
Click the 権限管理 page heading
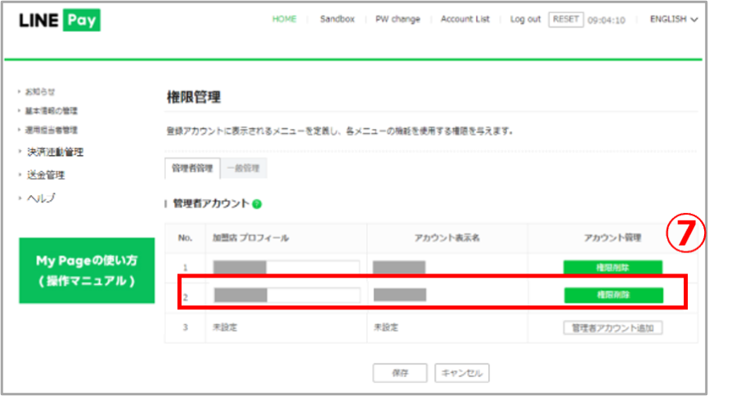193,97
